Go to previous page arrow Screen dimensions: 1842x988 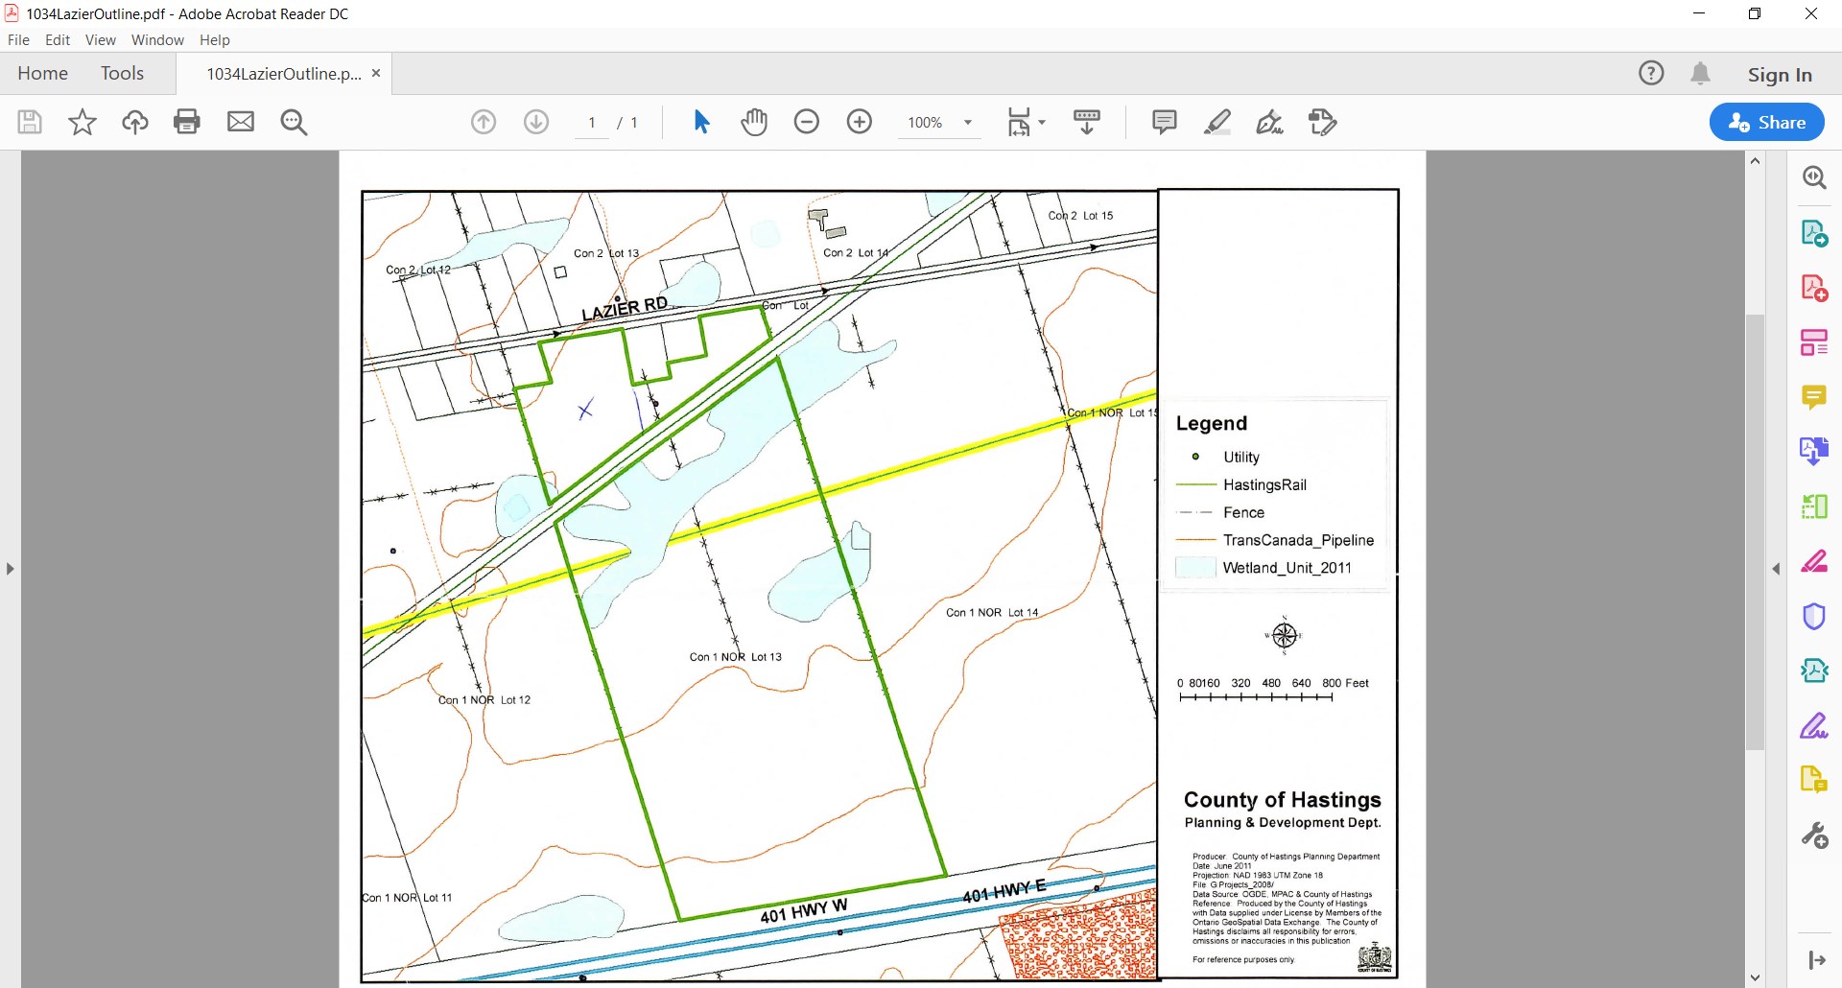tap(484, 122)
